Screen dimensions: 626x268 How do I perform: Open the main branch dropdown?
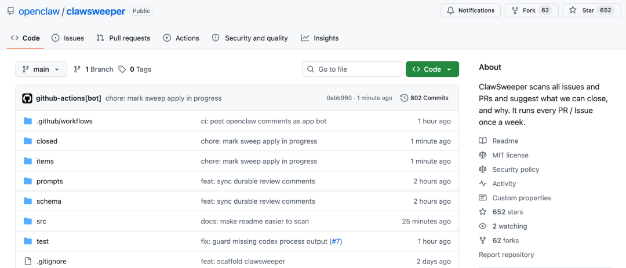(41, 69)
